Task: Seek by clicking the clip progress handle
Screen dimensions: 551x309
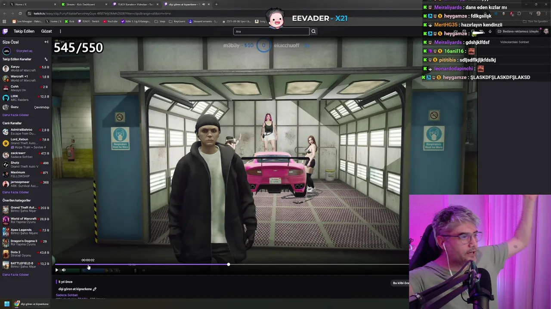Action: coord(228,264)
